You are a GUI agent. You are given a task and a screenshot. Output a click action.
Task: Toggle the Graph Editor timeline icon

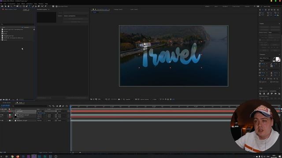(67, 106)
